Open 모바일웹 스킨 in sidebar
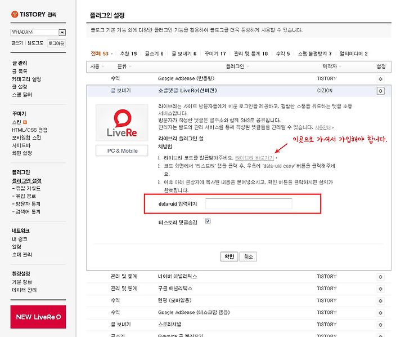The height and width of the screenshot is (337, 405). pyautogui.click(x=26, y=138)
